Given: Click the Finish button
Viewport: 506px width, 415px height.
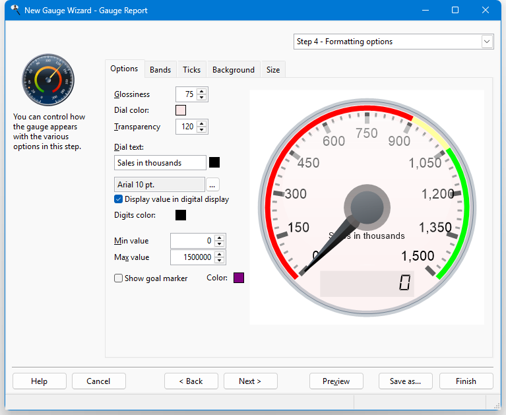Looking at the screenshot, I should [466, 381].
